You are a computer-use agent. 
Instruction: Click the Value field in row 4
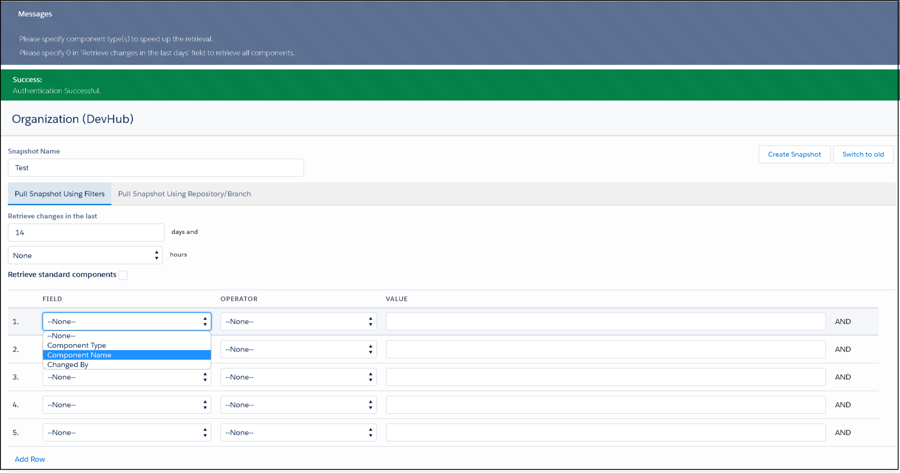(x=605, y=404)
